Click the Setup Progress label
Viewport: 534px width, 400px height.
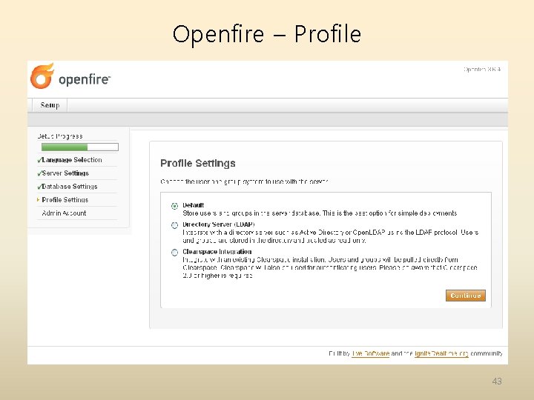point(60,136)
